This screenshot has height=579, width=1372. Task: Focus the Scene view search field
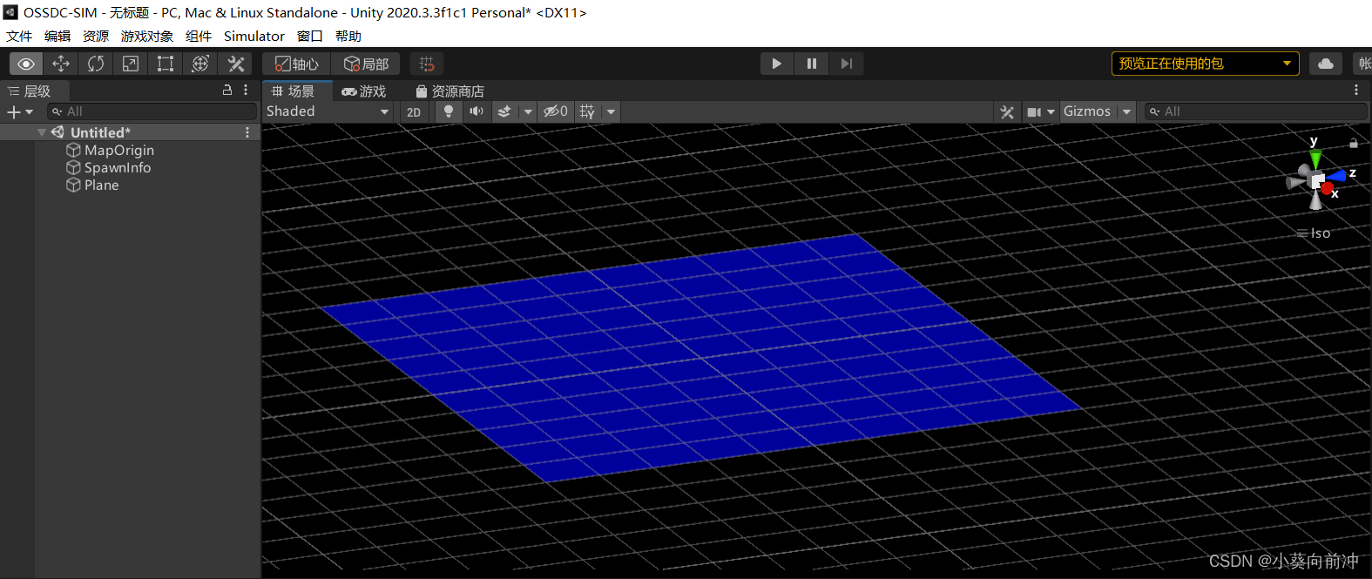point(1255,111)
